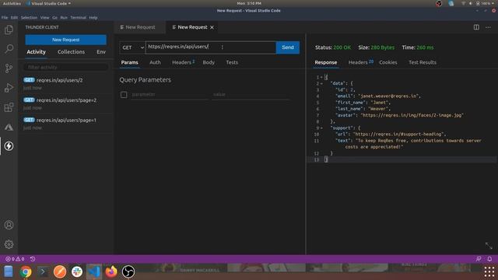Image resolution: width=498 pixels, height=280 pixels.
Task: Open the feedback icon in status bar
Action: pyautogui.click(x=479, y=259)
